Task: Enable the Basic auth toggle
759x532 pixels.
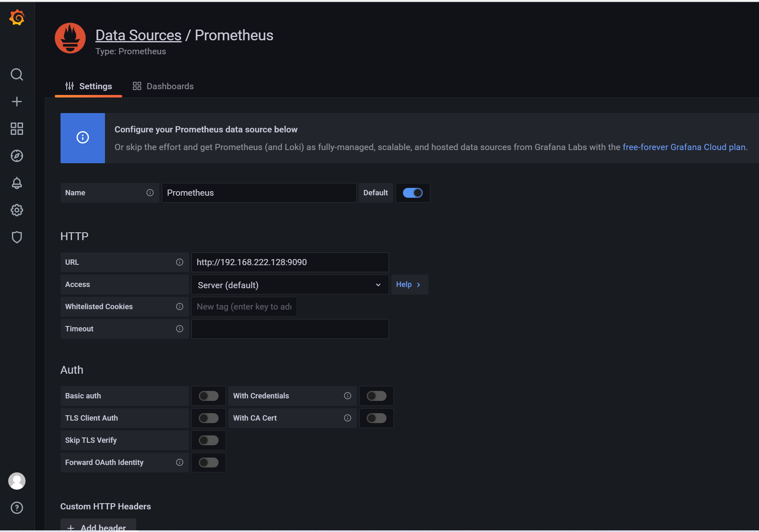Action: tap(209, 396)
